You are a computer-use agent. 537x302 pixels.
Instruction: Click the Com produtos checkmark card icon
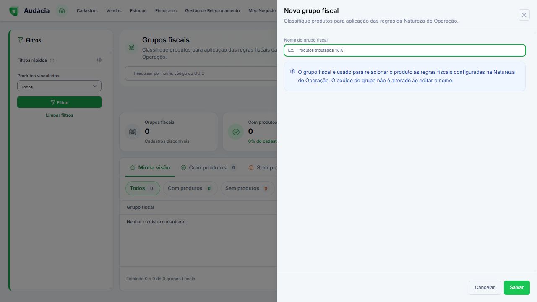point(236,132)
